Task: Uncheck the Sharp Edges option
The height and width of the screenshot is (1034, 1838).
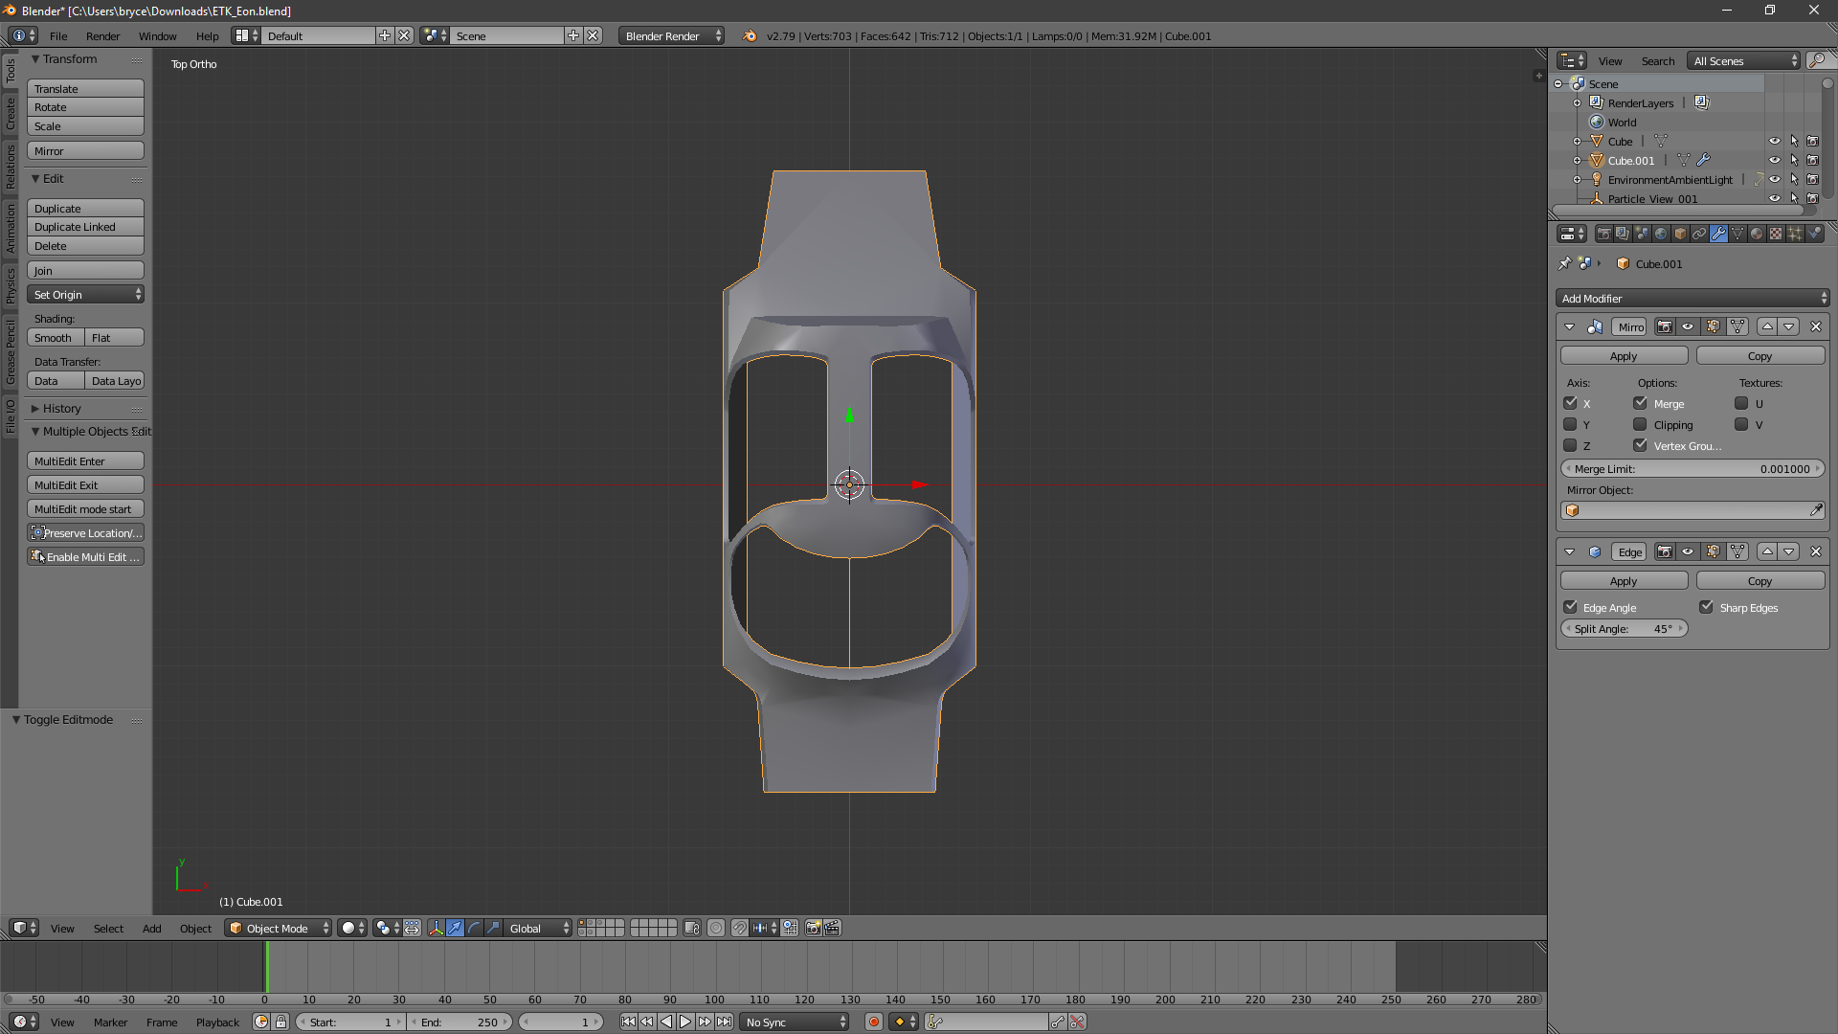Action: pyautogui.click(x=1706, y=607)
